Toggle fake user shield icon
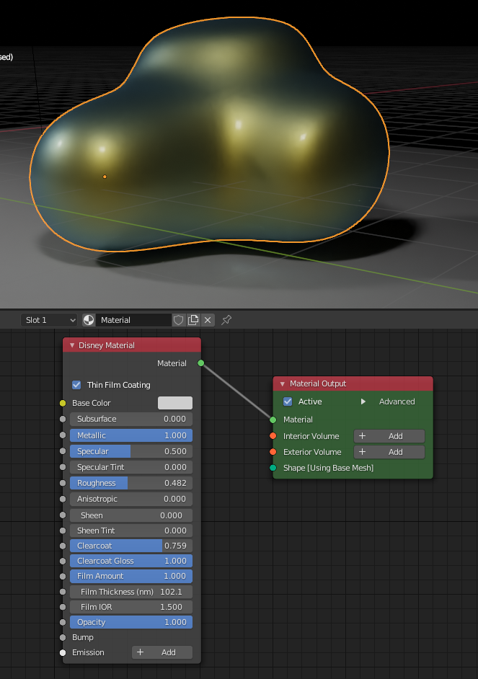The width and height of the screenshot is (478, 679). [179, 320]
